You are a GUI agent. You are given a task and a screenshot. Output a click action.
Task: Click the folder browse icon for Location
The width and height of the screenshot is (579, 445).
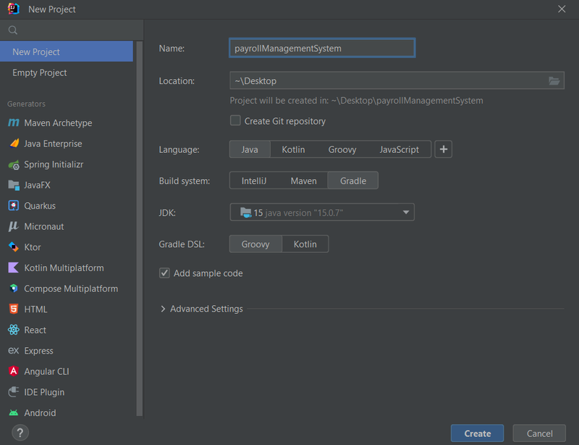pyautogui.click(x=554, y=80)
